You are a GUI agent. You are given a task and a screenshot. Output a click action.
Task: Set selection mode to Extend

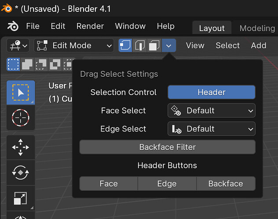pyautogui.click(x=27, y=64)
